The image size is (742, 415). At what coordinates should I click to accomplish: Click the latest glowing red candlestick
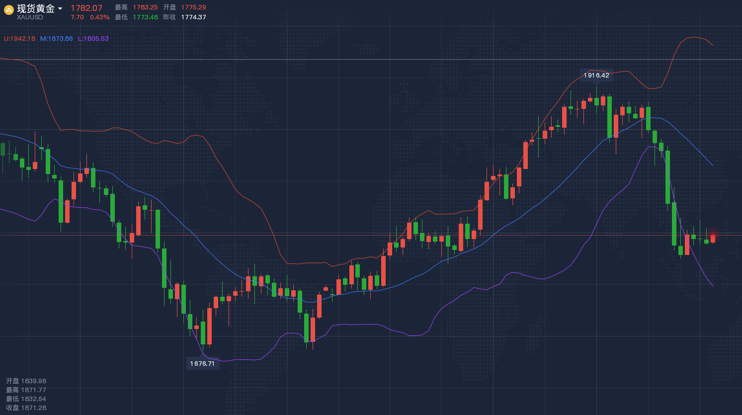(713, 238)
